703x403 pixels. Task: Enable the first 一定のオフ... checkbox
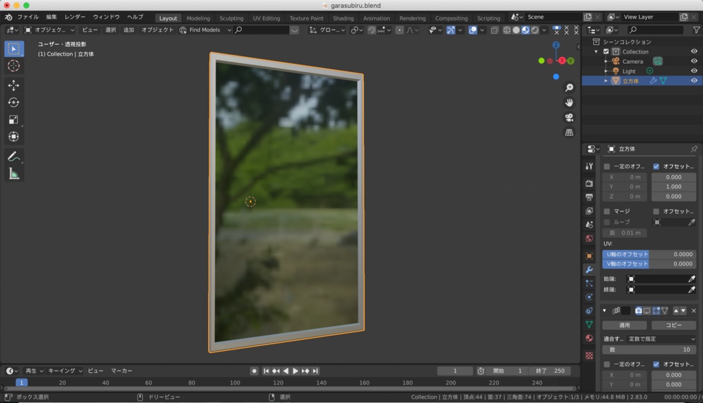(607, 166)
